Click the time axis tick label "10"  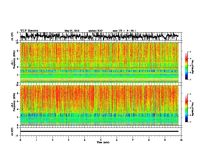click(181, 140)
